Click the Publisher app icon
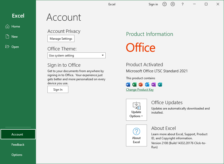This screenshot has width=224, height=164. coord(160,85)
